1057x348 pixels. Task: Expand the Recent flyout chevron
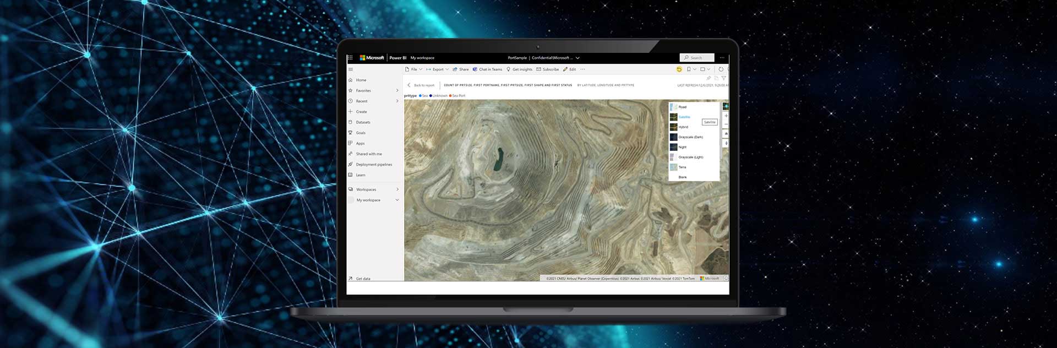(397, 101)
